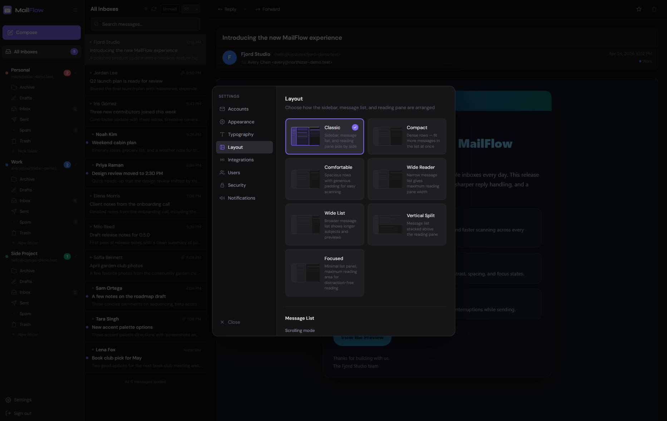This screenshot has width=667, height=421.
Task: Delete the email using the trash icon
Action: click(x=654, y=9)
